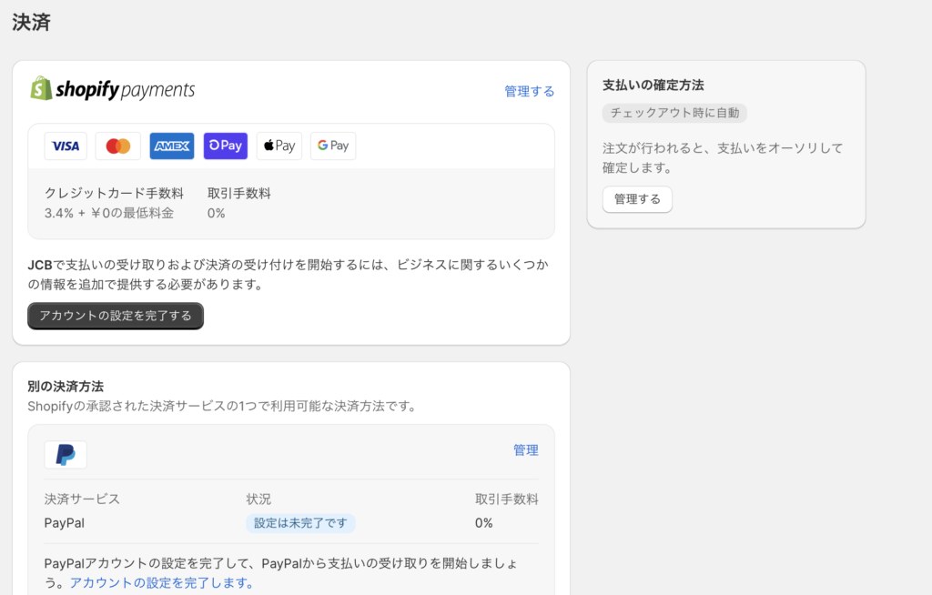The width and height of the screenshot is (932, 595).
Task: Click the PayPal service name text
Action: click(65, 523)
